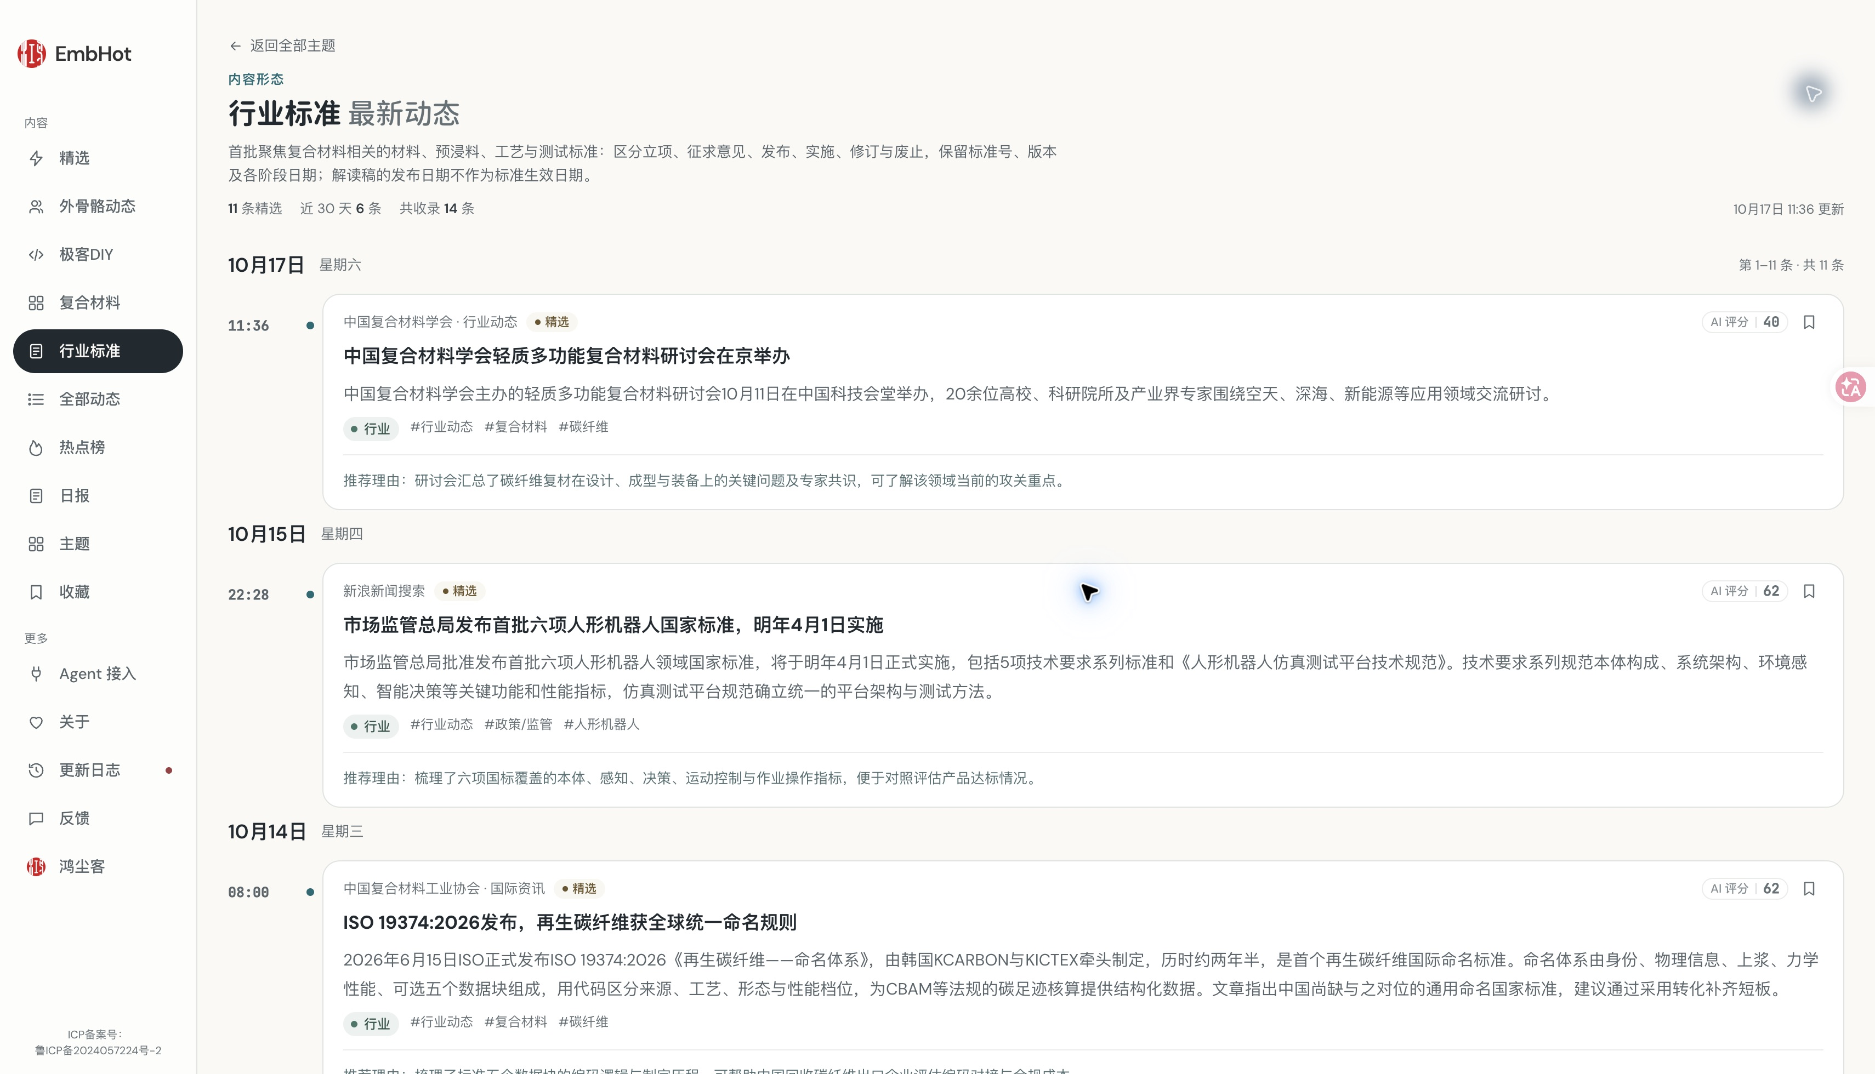This screenshot has height=1074, width=1875.
Task: Click the 收藏 bookmark icon in sidebar
Action: point(36,592)
